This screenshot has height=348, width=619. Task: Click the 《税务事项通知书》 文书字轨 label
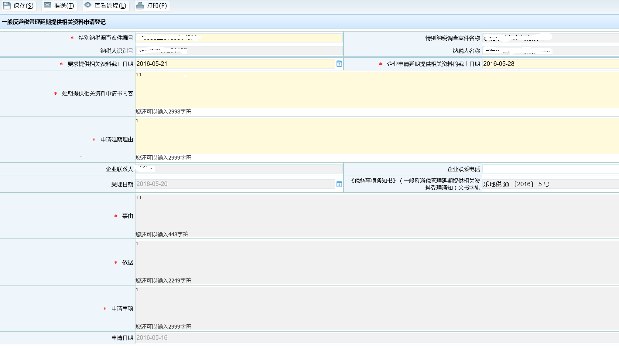(415, 184)
